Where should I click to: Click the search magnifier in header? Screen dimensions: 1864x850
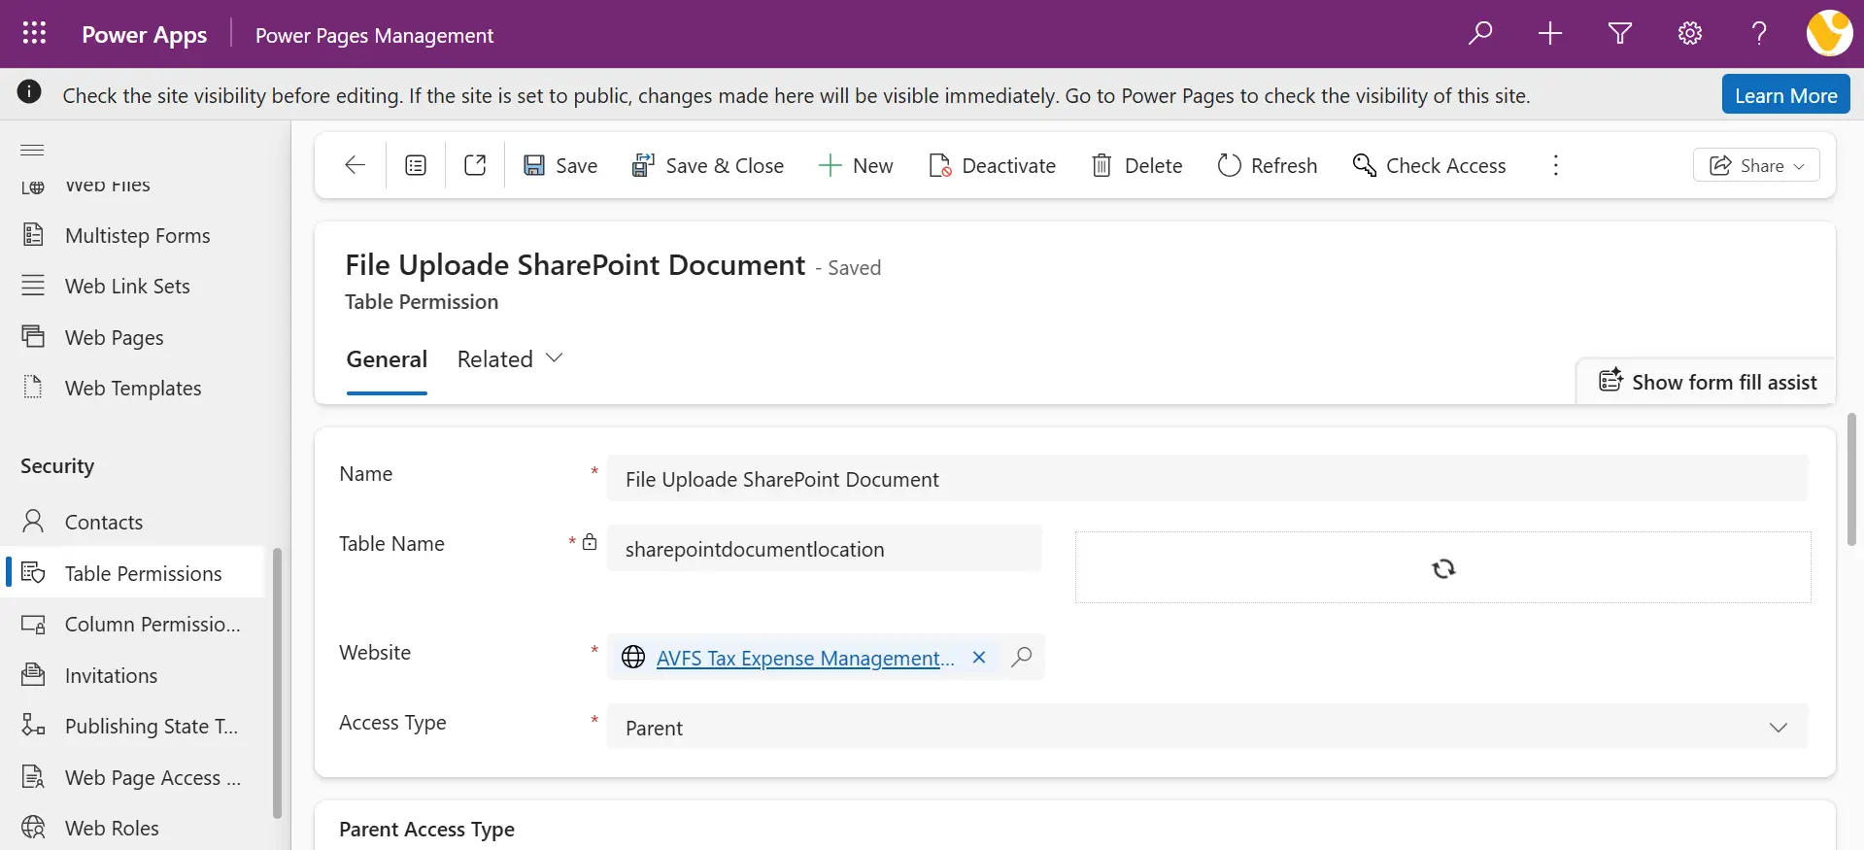point(1480,34)
